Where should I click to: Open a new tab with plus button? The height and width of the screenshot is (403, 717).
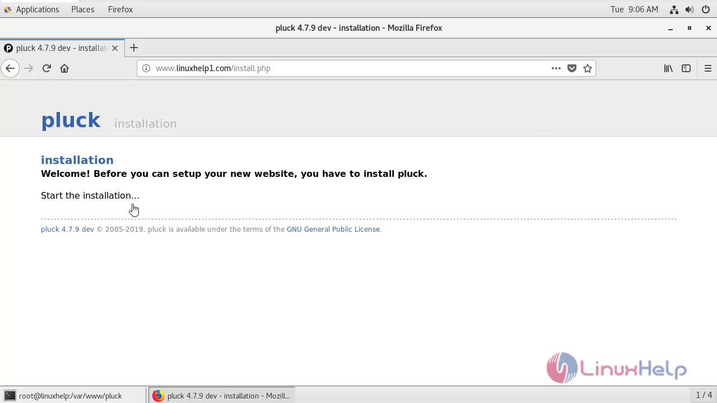click(134, 48)
